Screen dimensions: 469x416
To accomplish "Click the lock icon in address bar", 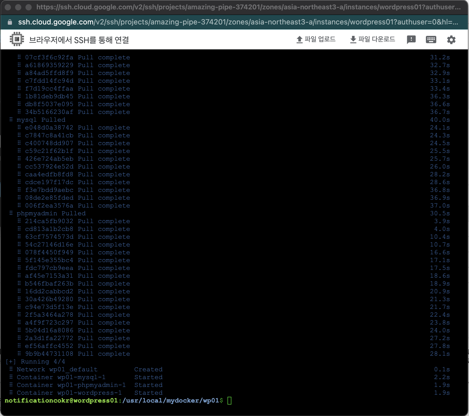I will pyautogui.click(x=10, y=22).
